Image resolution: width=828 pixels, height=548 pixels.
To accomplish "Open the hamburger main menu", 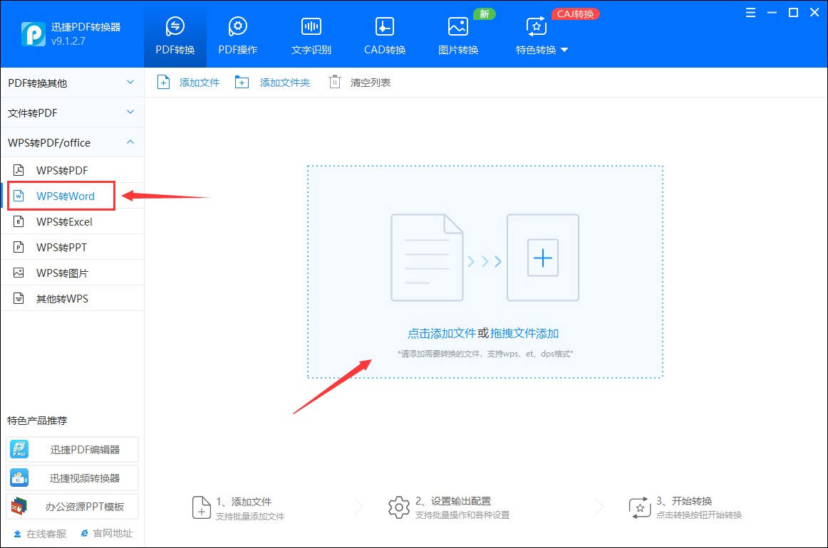I will pyautogui.click(x=750, y=13).
